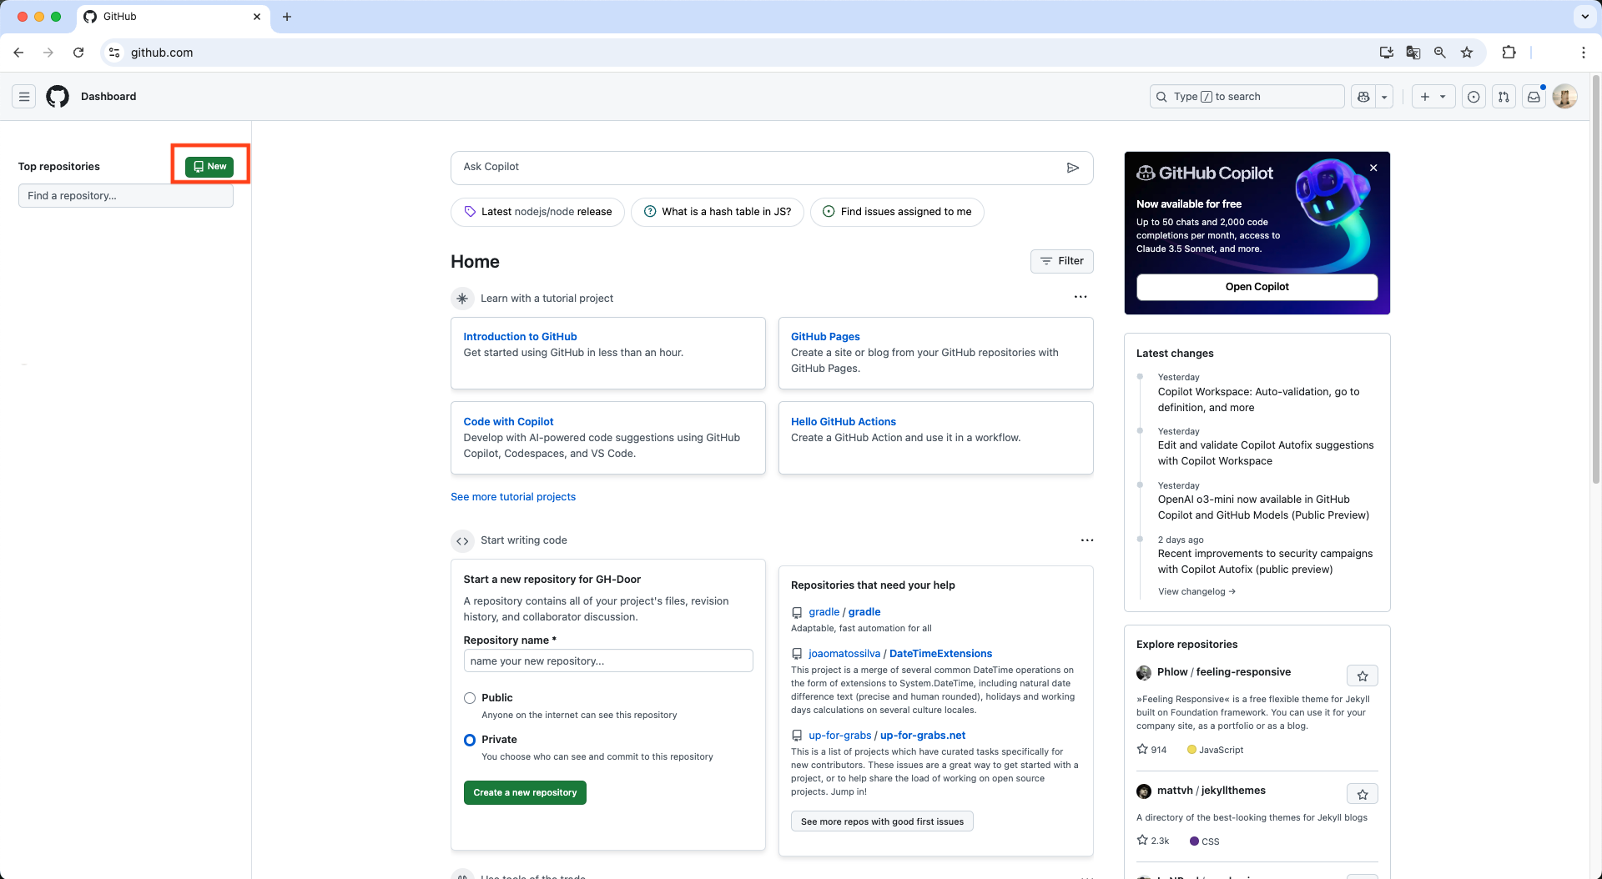Open Code with Copilot tutorial
1602x879 pixels.
click(x=508, y=422)
